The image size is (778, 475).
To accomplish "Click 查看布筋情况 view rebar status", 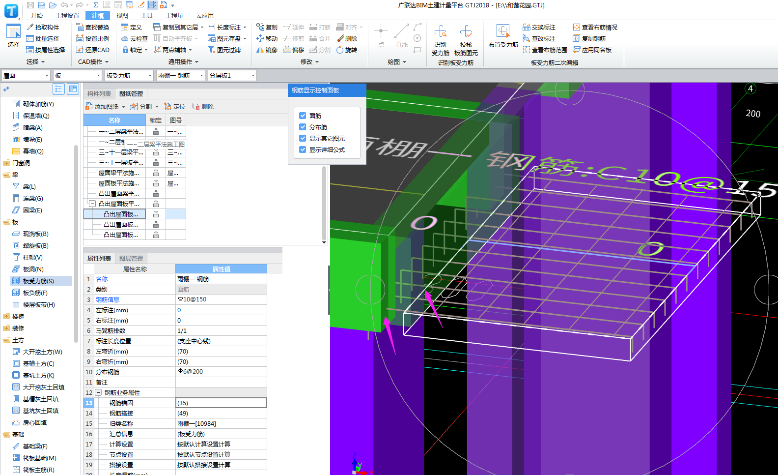I will (x=595, y=28).
